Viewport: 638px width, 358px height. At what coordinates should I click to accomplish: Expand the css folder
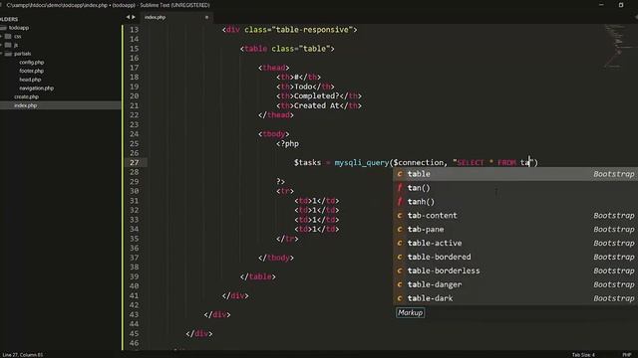[1, 37]
